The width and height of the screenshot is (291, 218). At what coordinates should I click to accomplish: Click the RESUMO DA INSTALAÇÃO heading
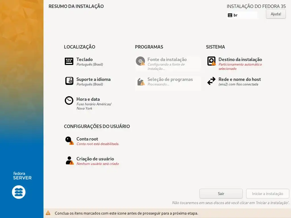[76, 6]
